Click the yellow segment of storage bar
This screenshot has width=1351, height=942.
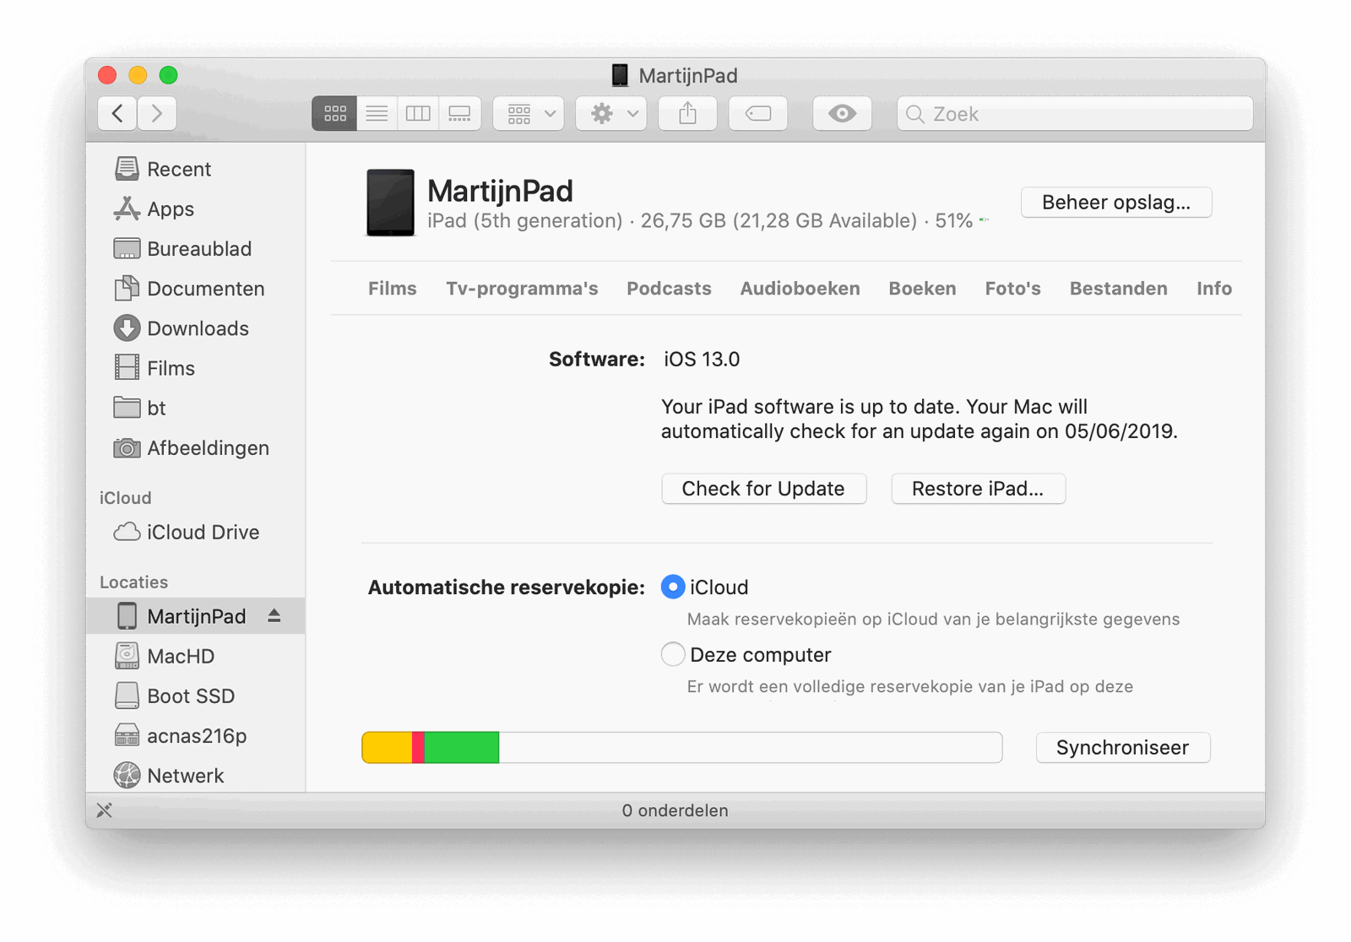point(388,748)
